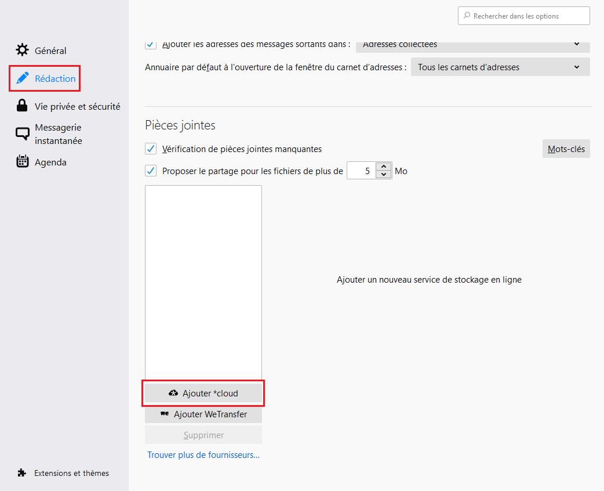Open Rédaction settings via the pencil icon

tap(23, 78)
